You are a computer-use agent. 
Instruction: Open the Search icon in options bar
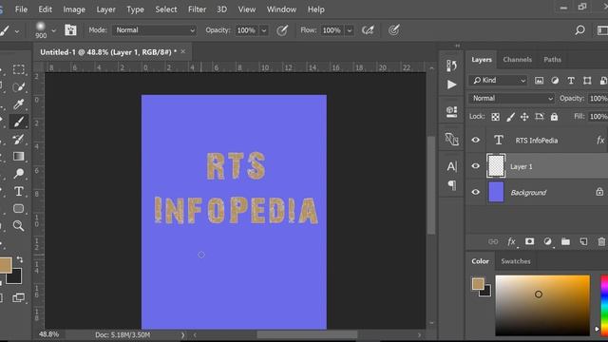click(580, 30)
